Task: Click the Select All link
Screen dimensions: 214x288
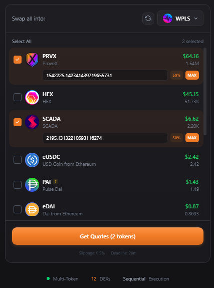Action: [22, 42]
